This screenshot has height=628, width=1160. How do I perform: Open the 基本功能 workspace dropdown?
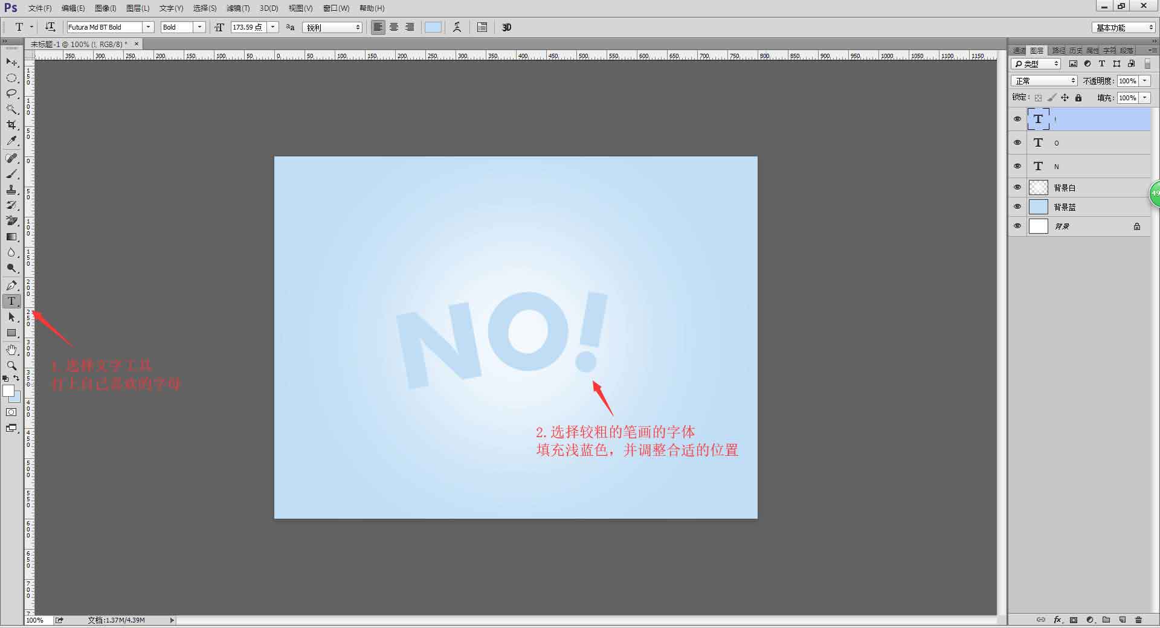pos(1124,28)
